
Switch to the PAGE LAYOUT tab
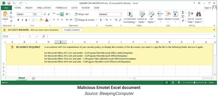coord(44,8)
